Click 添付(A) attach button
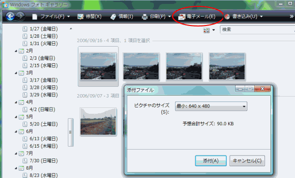 pos(211,161)
